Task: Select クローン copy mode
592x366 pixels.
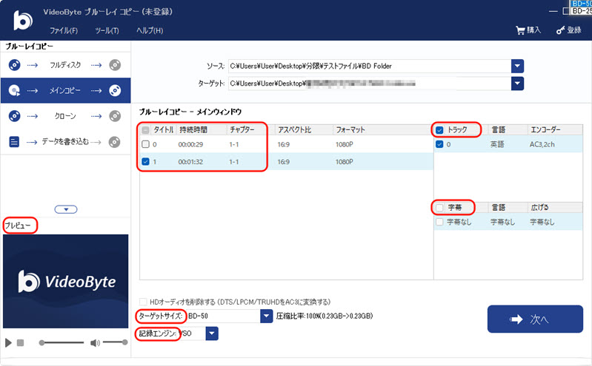Action: point(65,116)
